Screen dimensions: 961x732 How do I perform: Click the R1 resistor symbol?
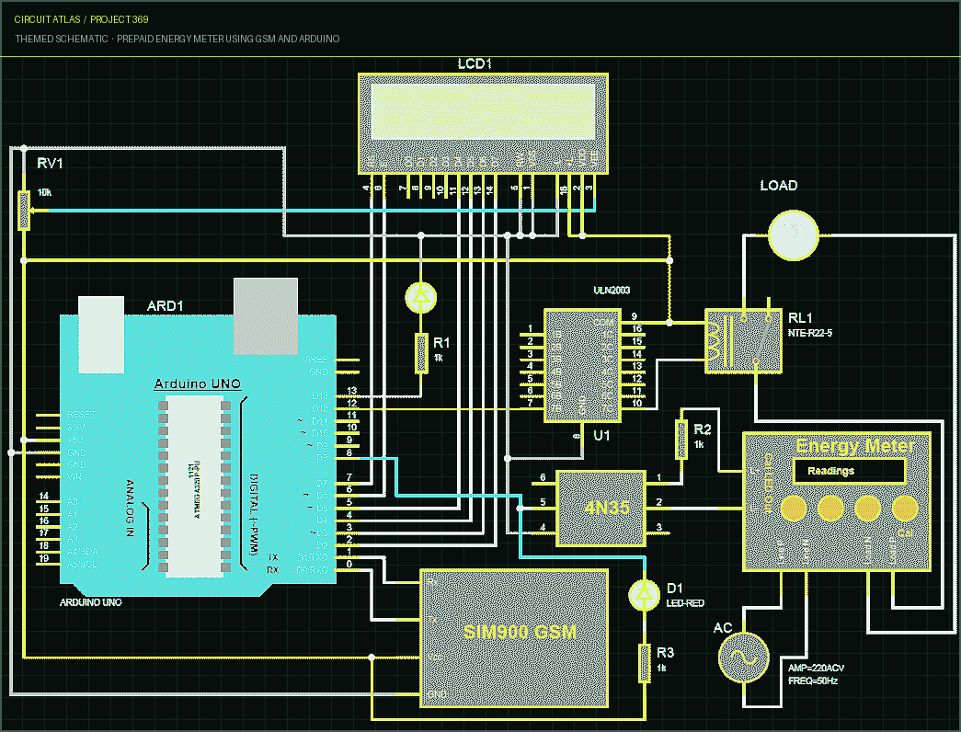tap(421, 353)
